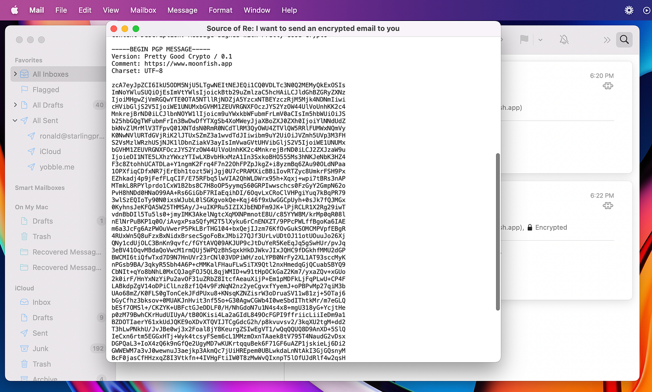Select the iCloud Junk mailbox
The image size is (652, 392).
(x=58, y=348)
